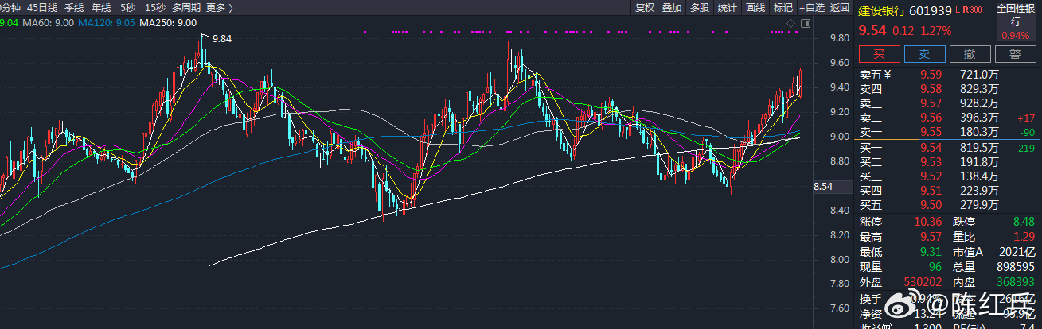Toggle the side panel icon beside the diamond
Screen dimensions: 1042x329
[x=804, y=24]
